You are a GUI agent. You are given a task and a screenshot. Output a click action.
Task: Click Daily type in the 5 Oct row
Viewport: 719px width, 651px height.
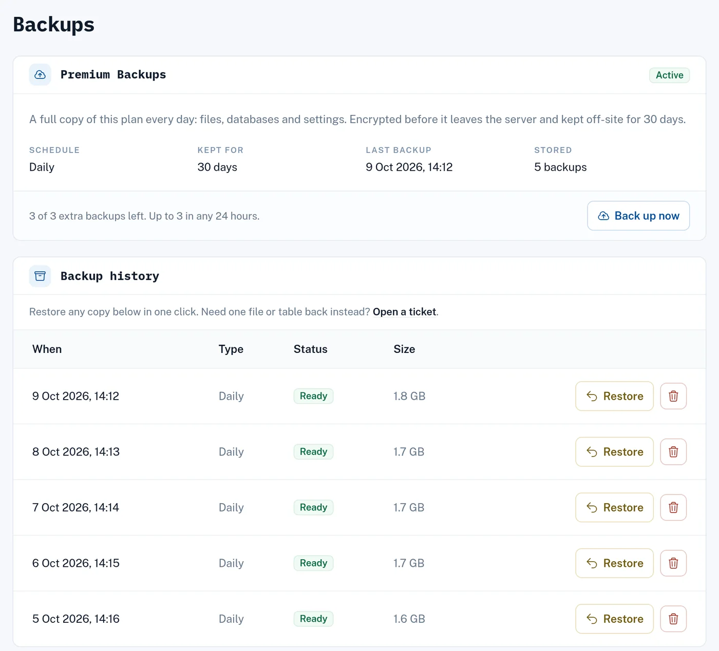[x=231, y=619]
